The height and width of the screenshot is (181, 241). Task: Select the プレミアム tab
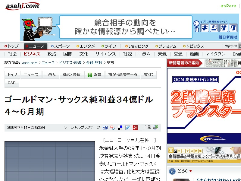click(166, 46)
